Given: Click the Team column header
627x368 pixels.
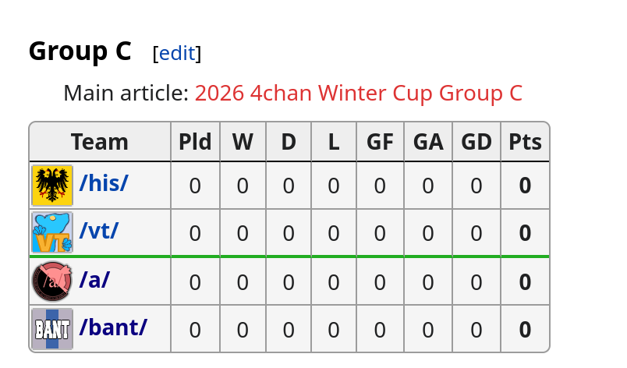Looking at the screenshot, I should click(100, 142).
